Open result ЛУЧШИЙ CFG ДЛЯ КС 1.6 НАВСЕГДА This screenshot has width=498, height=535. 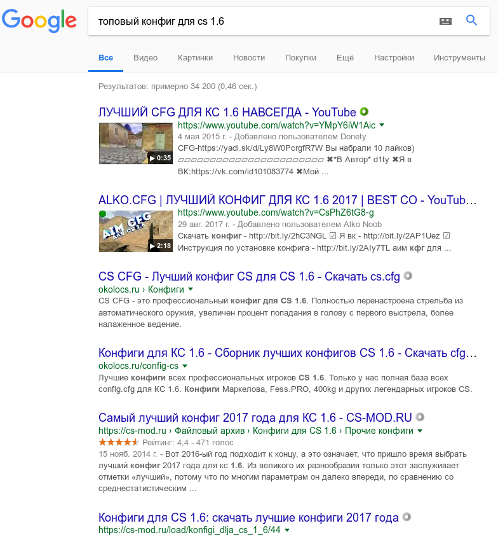[227, 112]
